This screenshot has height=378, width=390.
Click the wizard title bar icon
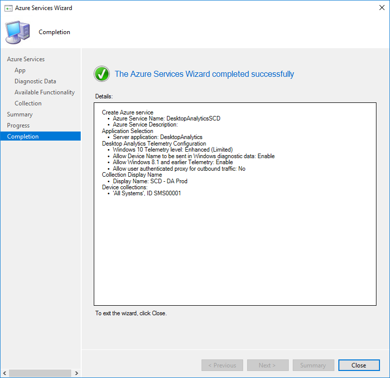[8, 8]
